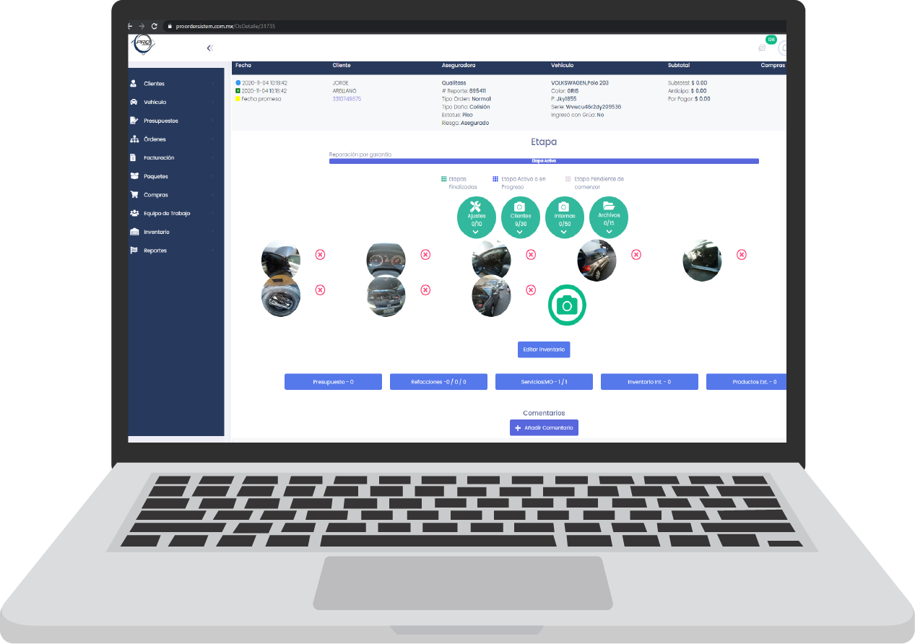915x644 pixels.
Task: Open the Archivos folder circle
Action: click(609, 216)
